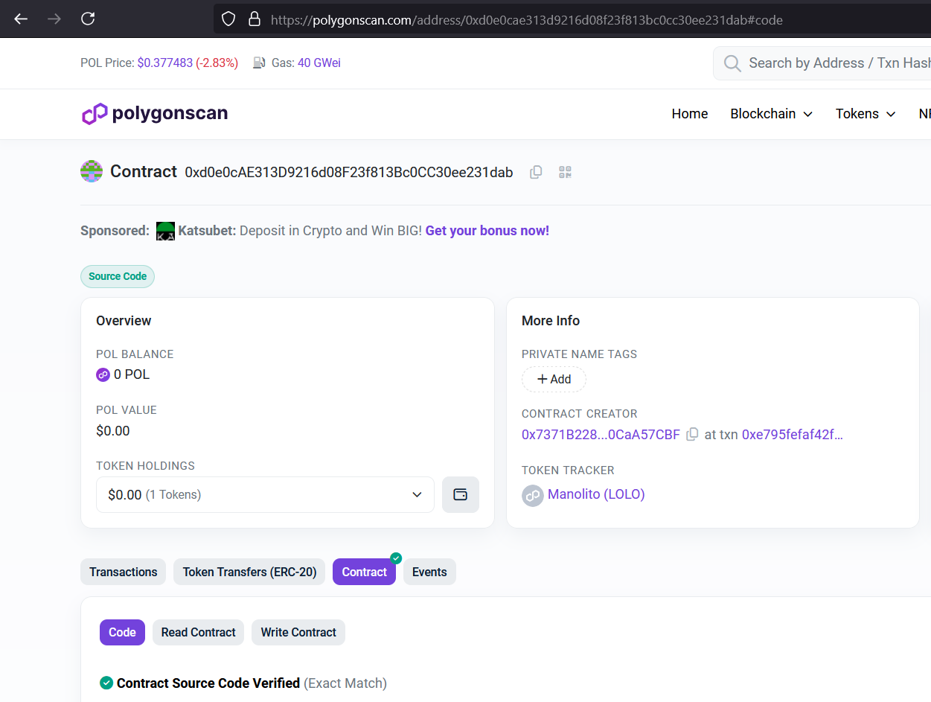Switch to the Events tab
The image size is (931, 702).
[429, 572]
